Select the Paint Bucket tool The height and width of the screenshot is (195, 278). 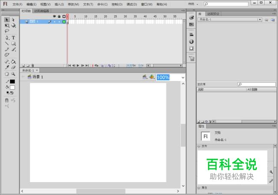(x=14, y=62)
